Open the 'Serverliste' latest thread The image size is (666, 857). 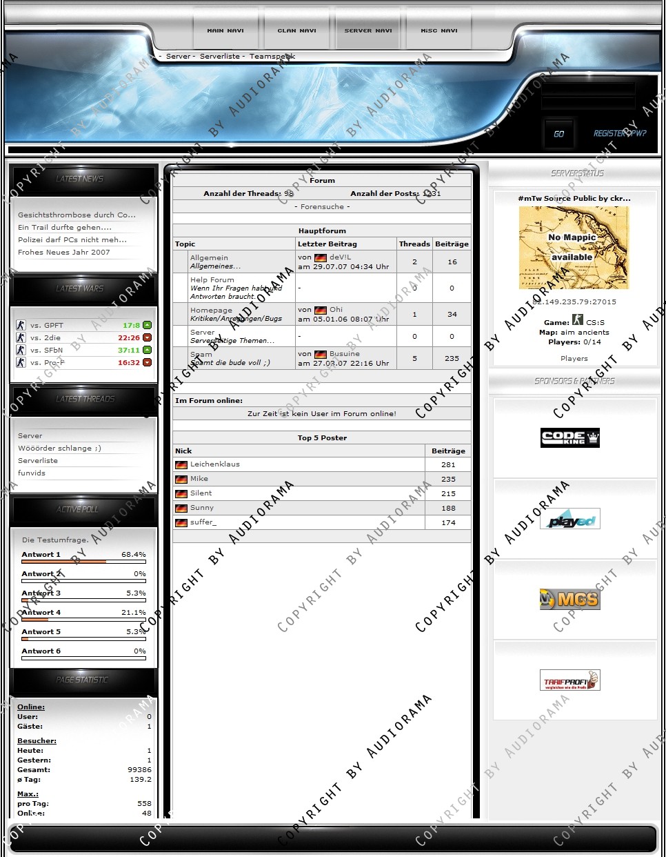[38, 460]
